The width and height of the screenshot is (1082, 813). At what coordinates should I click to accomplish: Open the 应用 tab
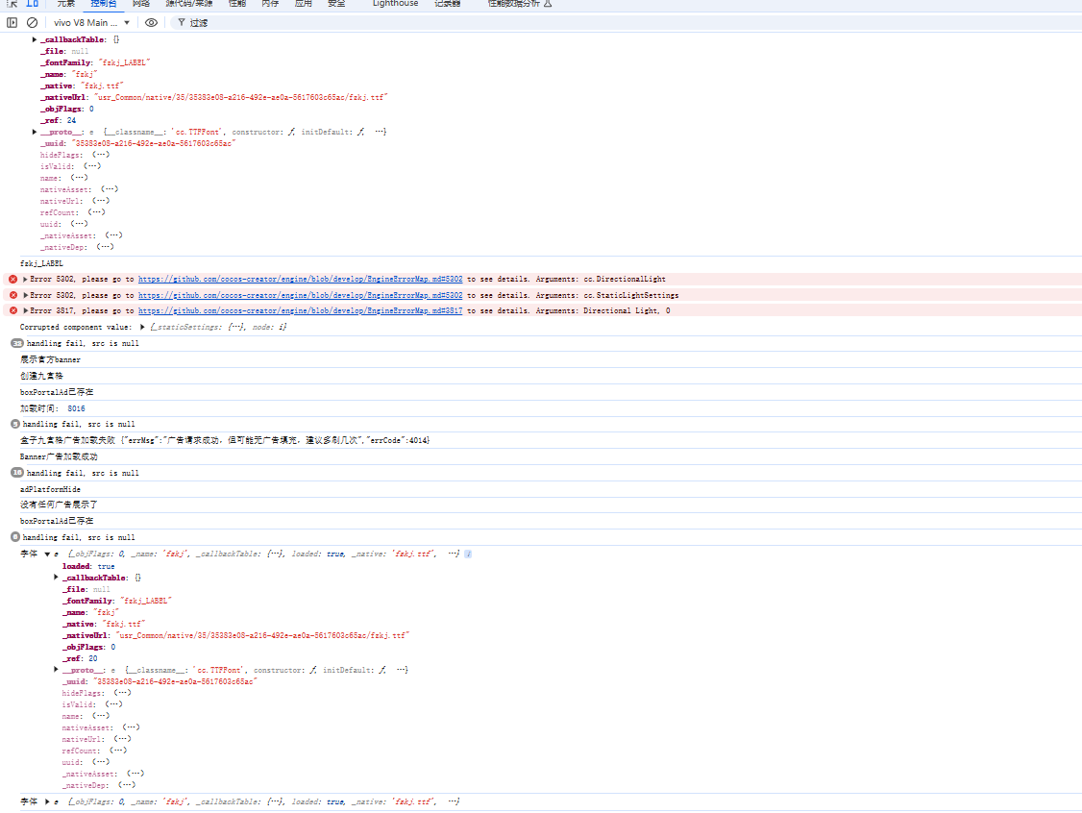(304, 4)
